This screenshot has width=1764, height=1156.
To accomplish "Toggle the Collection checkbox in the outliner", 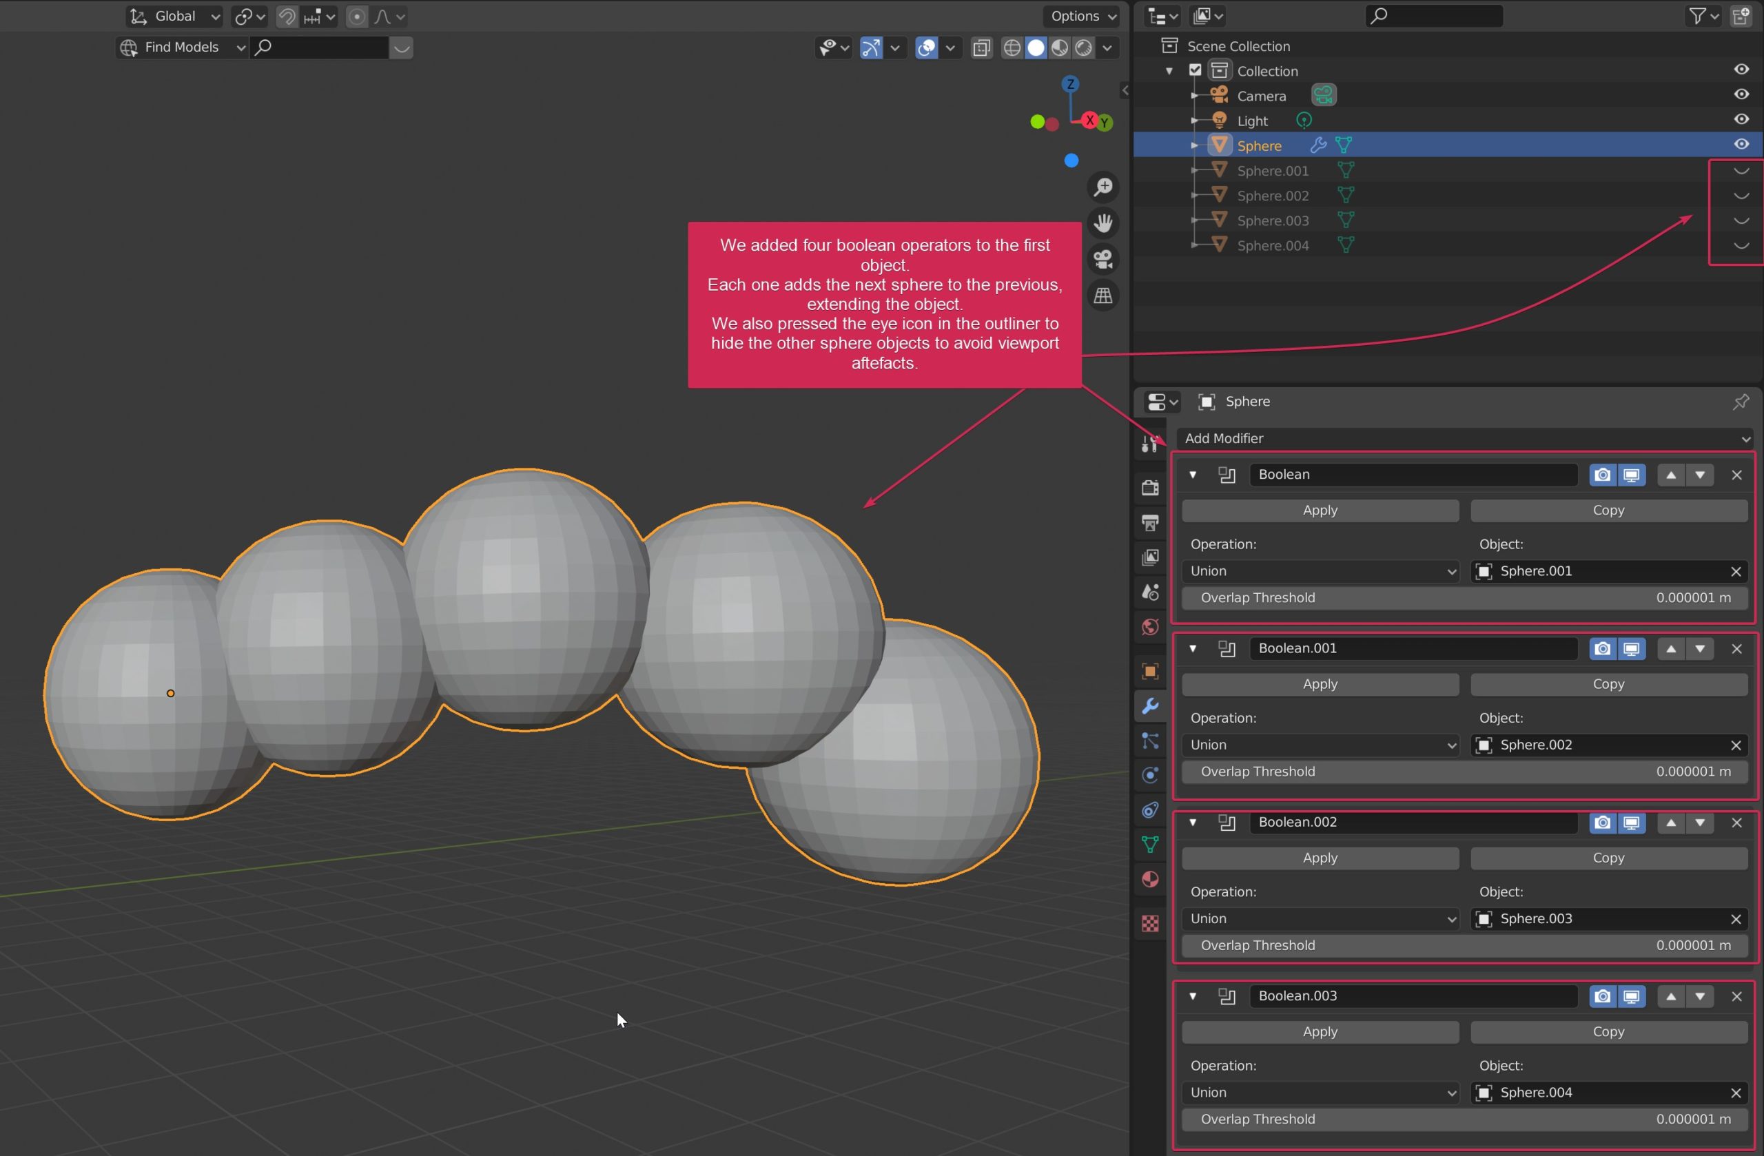I will pyautogui.click(x=1196, y=70).
